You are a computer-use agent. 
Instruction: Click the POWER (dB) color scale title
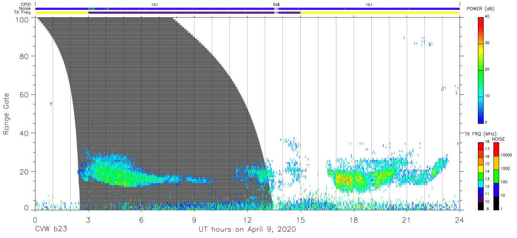[x=480, y=9]
